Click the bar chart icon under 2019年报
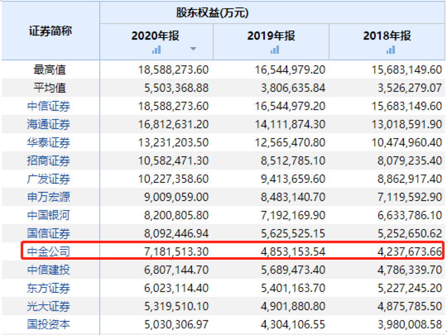 click(x=275, y=50)
